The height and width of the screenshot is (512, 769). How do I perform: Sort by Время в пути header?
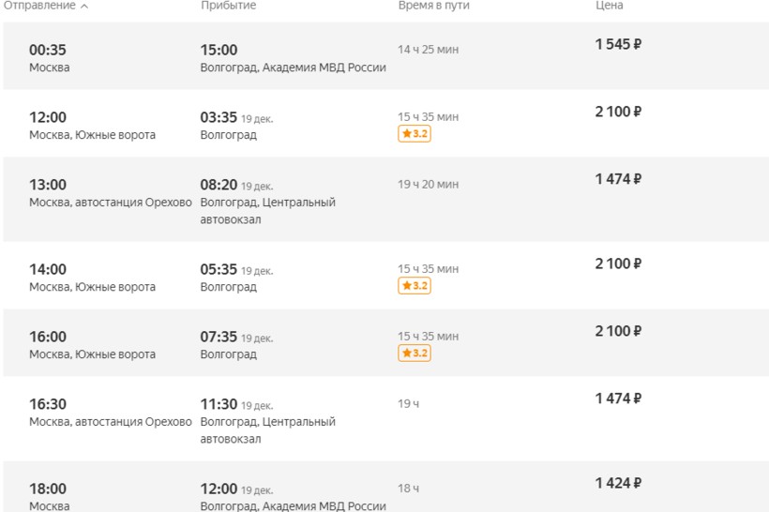point(433,6)
